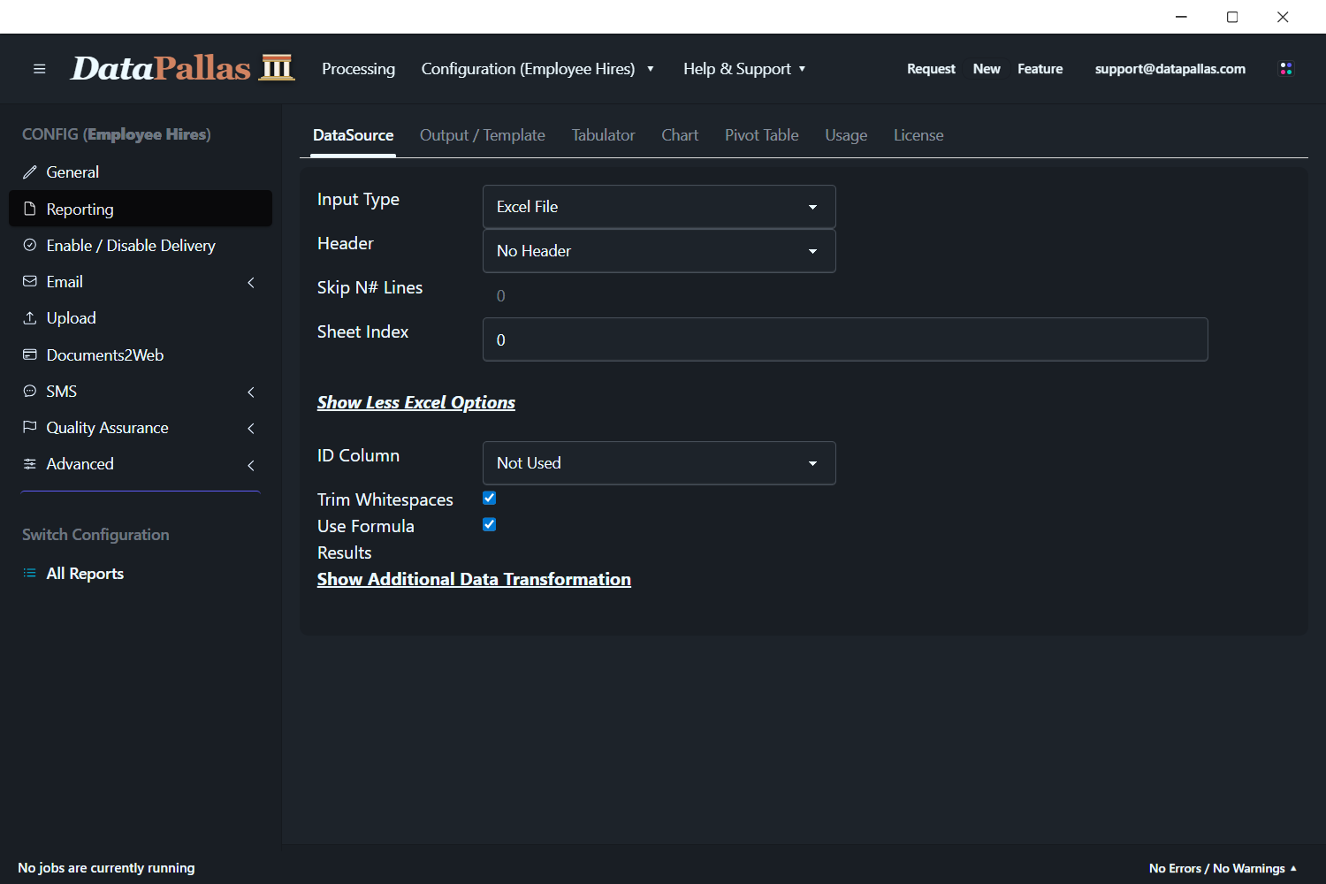The image size is (1326, 884).
Task: Switch to the License tab
Action: (x=918, y=135)
